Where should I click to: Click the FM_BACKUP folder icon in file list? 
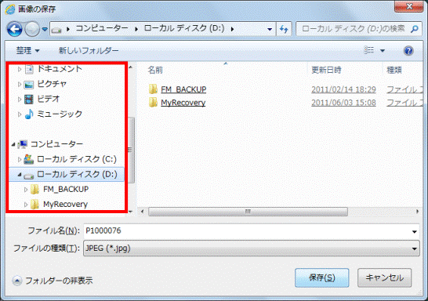coord(153,89)
